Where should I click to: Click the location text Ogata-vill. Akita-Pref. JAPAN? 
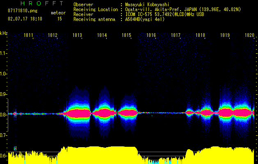(161, 9)
